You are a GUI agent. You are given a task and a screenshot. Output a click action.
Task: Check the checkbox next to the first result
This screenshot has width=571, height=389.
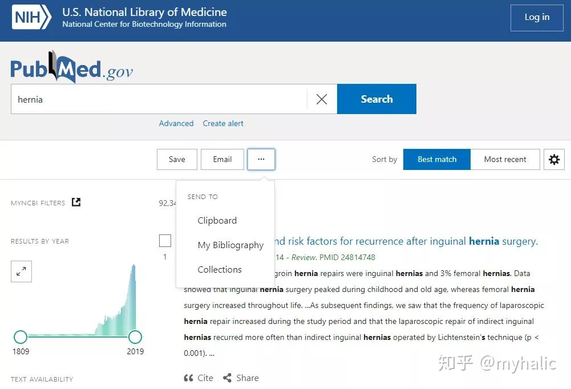(165, 240)
